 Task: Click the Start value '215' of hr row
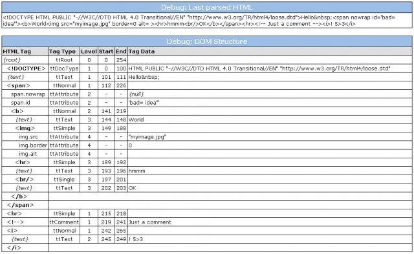coord(106,213)
